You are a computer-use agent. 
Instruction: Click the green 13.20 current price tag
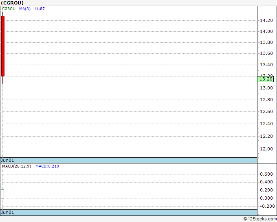tap(266, 79)
